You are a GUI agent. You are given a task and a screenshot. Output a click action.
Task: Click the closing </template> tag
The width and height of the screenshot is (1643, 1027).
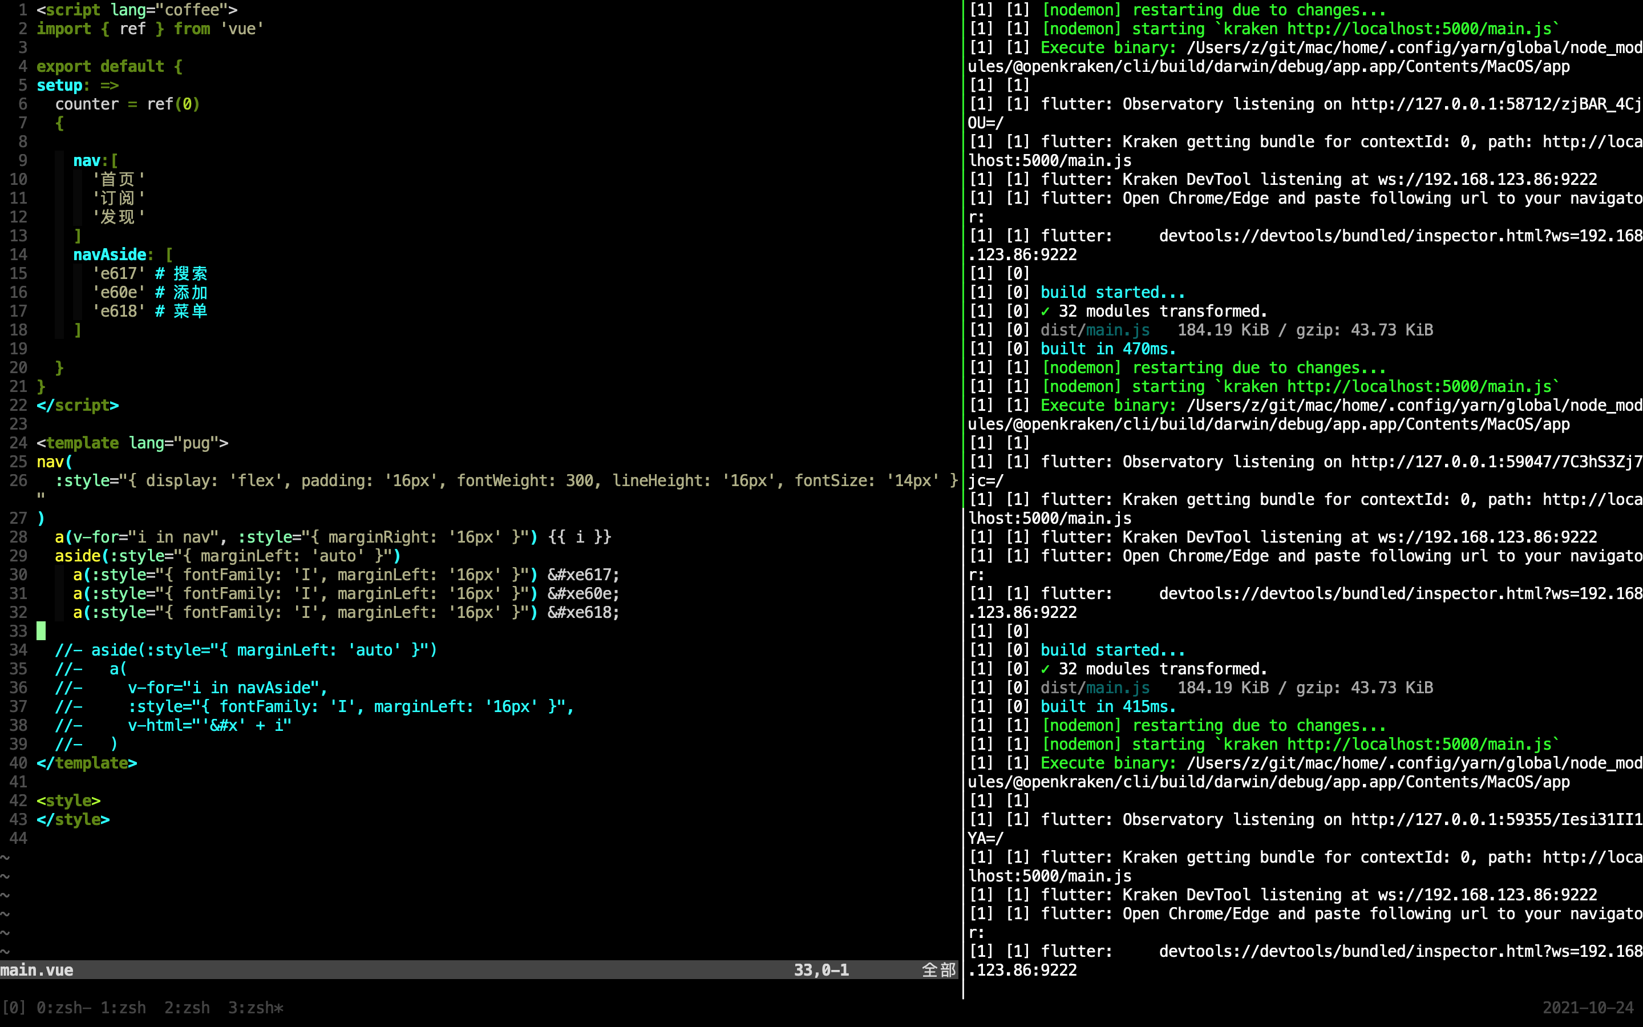coord(87,763)
